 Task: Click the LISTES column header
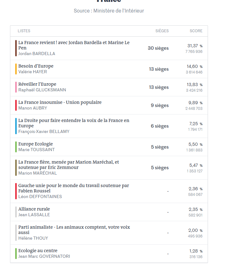pos(24,31)
